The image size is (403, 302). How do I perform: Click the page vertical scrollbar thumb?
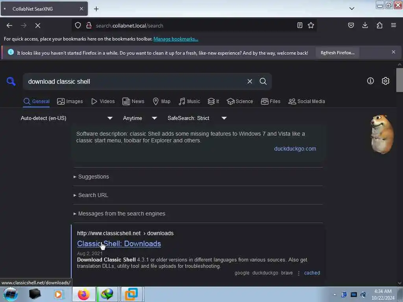[x=399, y=80]
